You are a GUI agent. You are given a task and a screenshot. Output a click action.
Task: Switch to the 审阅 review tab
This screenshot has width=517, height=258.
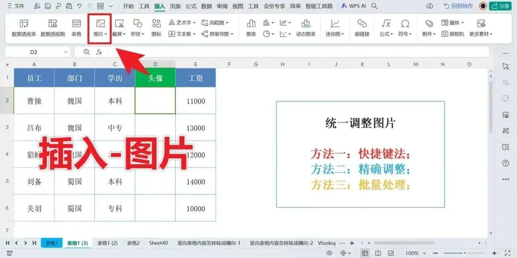pyautogui.click(x=222, y=6)
